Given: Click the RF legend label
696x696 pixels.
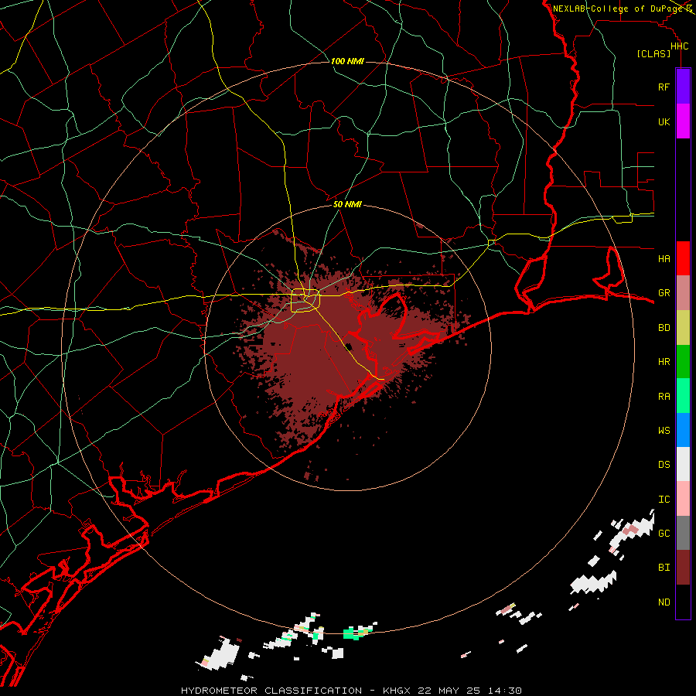Looking at the screenshot, I should point(664,87).
